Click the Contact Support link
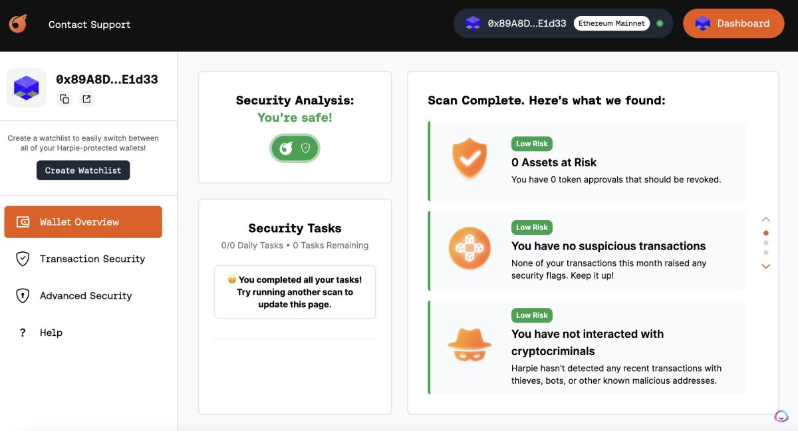The image size is (798, 431). click(x=89, y=24)
